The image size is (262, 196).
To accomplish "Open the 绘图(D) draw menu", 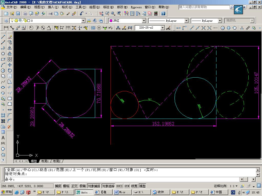I will coord(94,7).
